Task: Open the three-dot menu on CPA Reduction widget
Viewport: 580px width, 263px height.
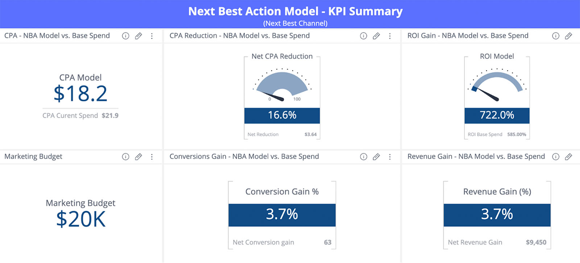Action: click(x=390, y=36)
